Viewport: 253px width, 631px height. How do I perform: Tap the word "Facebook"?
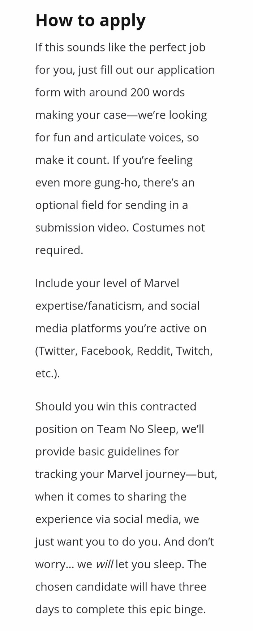click(x=107, y=351)
